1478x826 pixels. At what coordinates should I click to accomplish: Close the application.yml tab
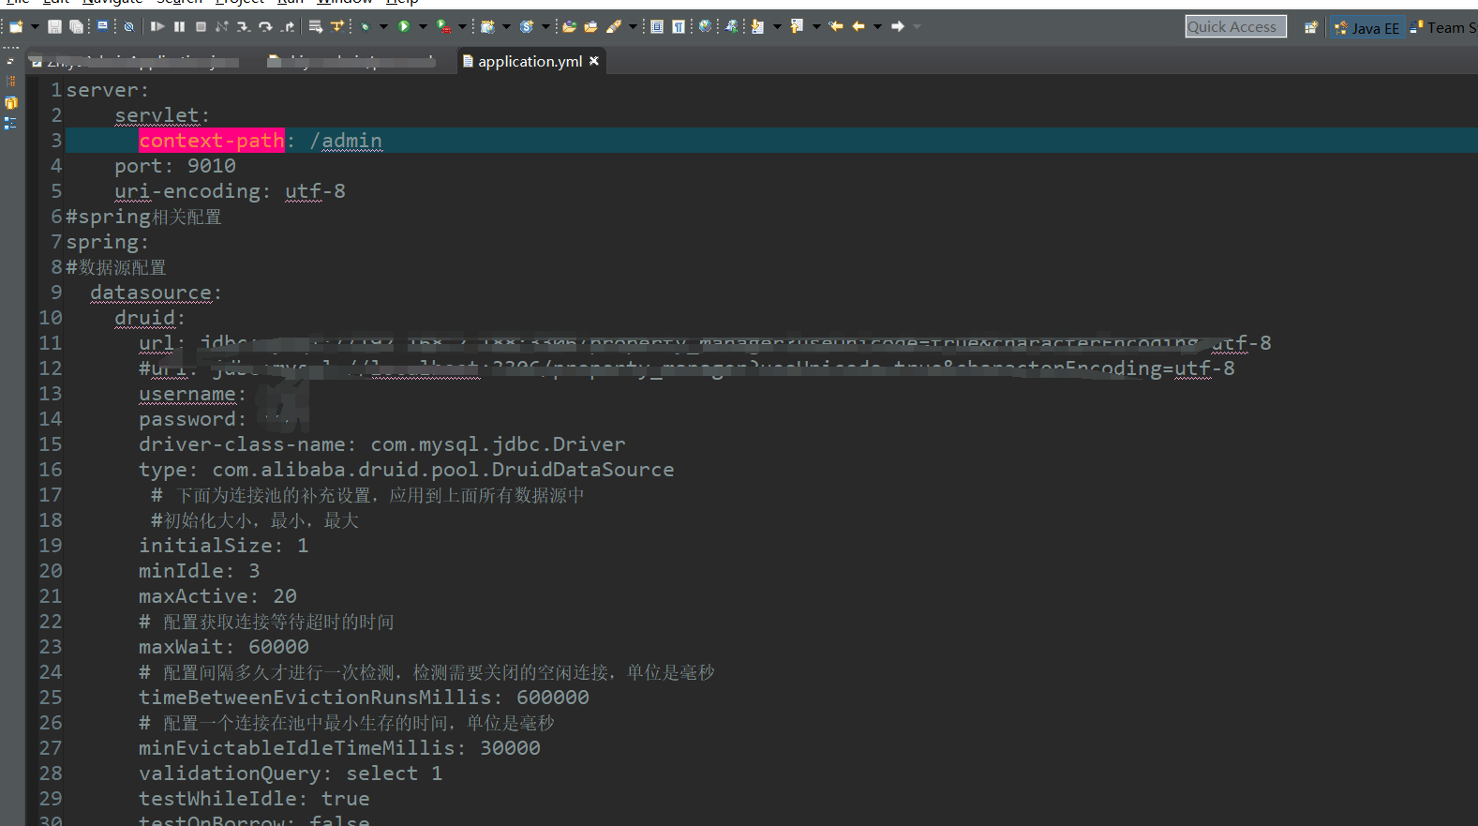click(x=594, y=61)
